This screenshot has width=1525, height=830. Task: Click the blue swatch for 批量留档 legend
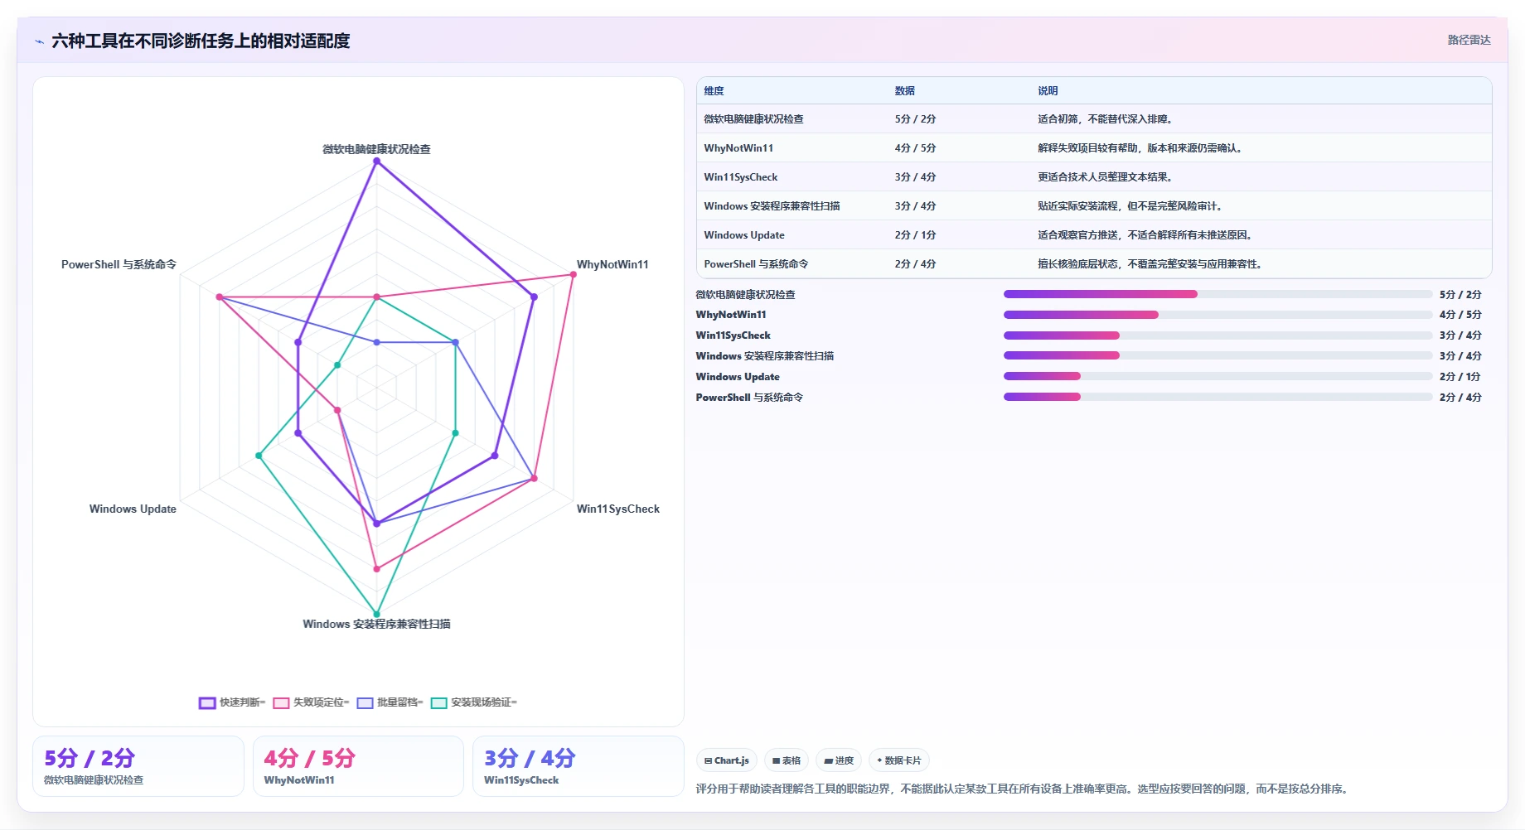click(x=365, y=703)
